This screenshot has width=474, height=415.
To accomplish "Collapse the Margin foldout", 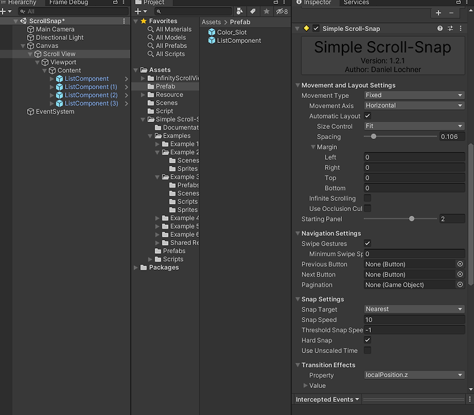I will (x=313, y=147).
